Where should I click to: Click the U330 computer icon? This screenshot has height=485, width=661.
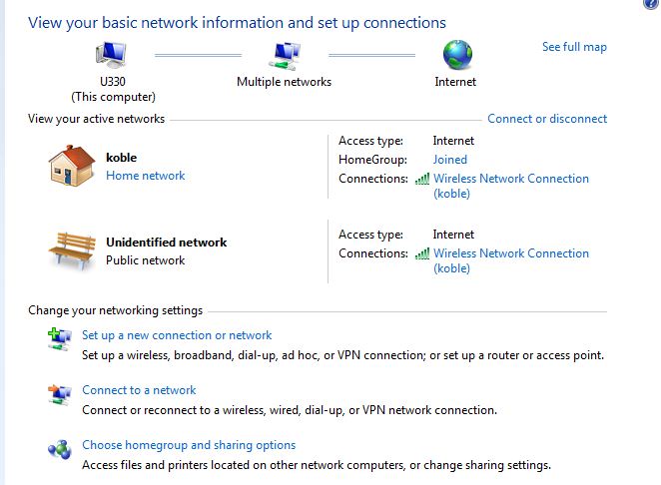tap(111, 55)
